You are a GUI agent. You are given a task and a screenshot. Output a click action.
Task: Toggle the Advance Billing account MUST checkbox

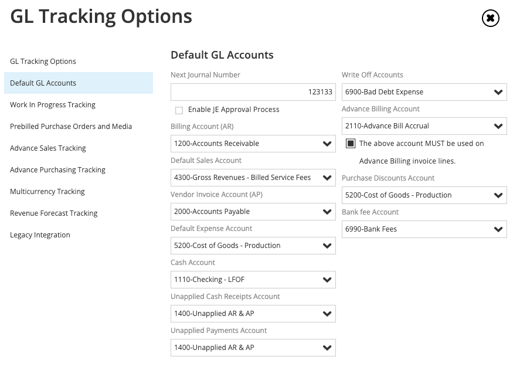350,144
